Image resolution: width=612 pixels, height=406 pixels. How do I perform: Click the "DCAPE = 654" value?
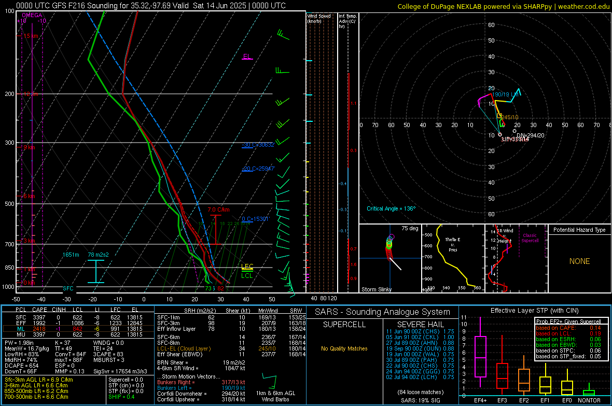pyautogui.click(x=21, y=366)
